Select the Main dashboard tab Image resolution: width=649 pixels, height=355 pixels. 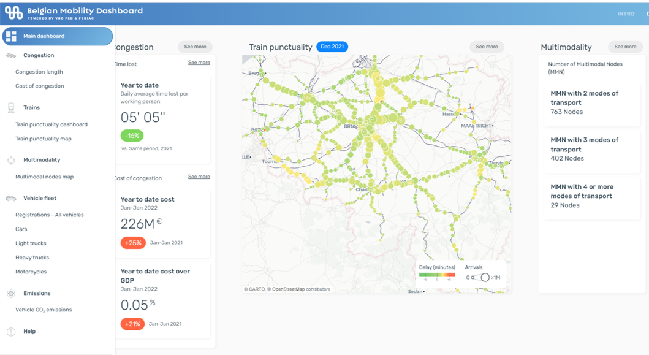[x=57, y=36]
